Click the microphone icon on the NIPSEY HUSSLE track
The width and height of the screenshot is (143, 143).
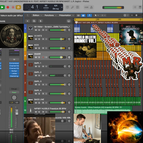31,110
